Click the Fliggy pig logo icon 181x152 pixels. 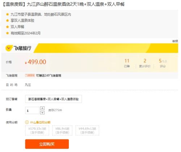9,48
